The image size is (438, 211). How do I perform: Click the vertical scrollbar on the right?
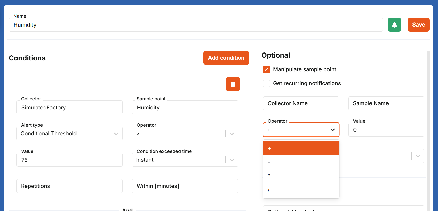[x=428, y=131]
